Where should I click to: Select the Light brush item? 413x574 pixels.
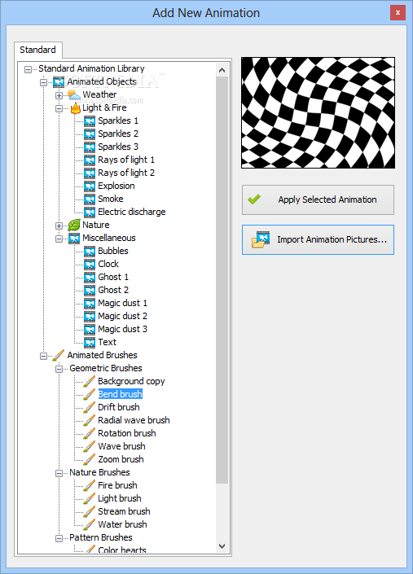pos(120,498)
